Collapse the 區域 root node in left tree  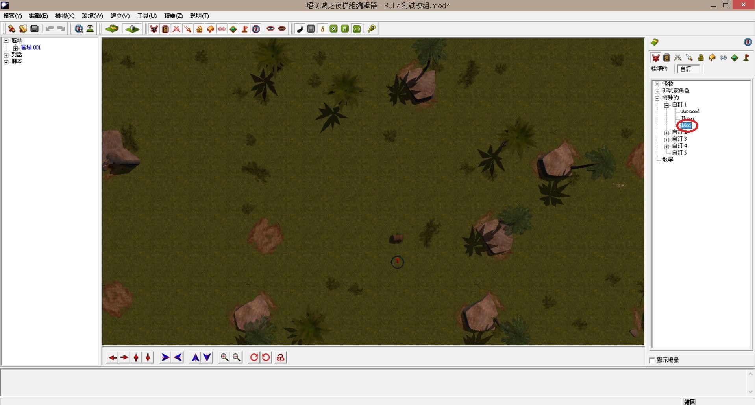tap(6, 41)
